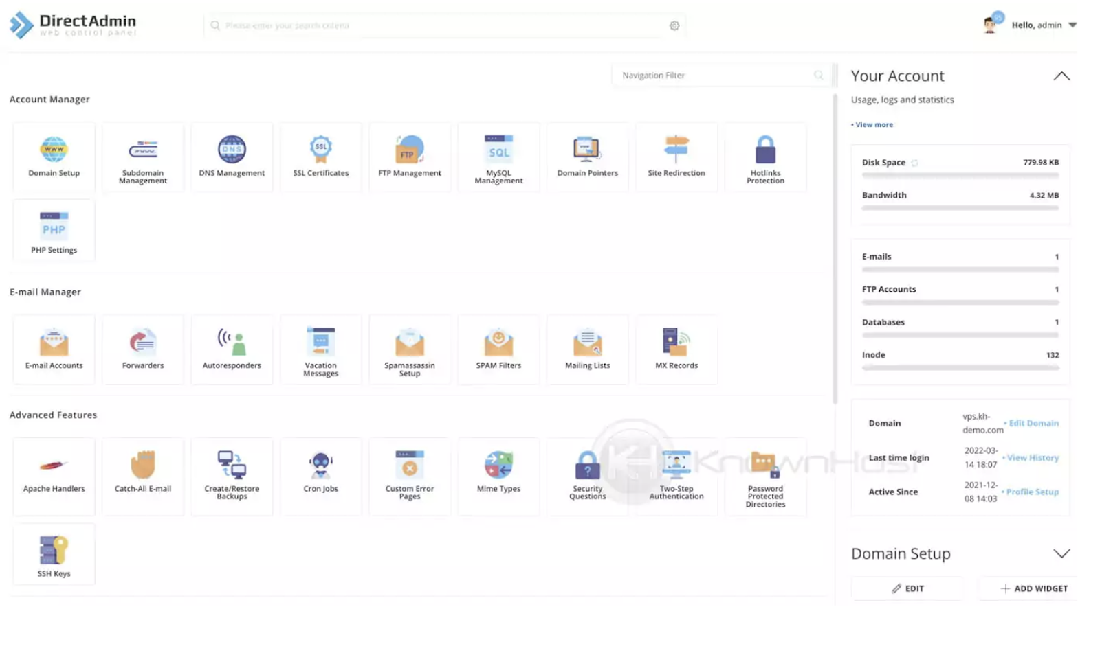This screenshot has height=655, width=1100.
Task: Collapse the Your Account widget
Action: tap(1061, 76)
